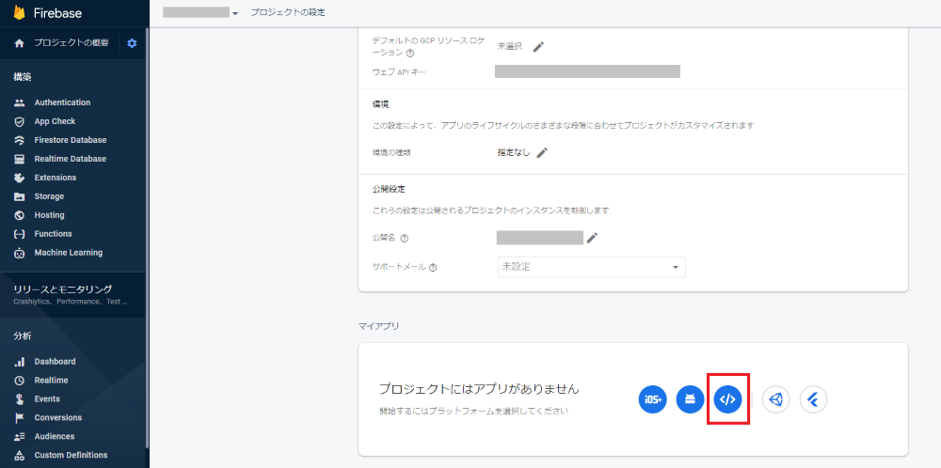The height and width of the screenshot is (468, 941).
Task: Expand the リリースとモニタリング section
Action: point(72,295)
